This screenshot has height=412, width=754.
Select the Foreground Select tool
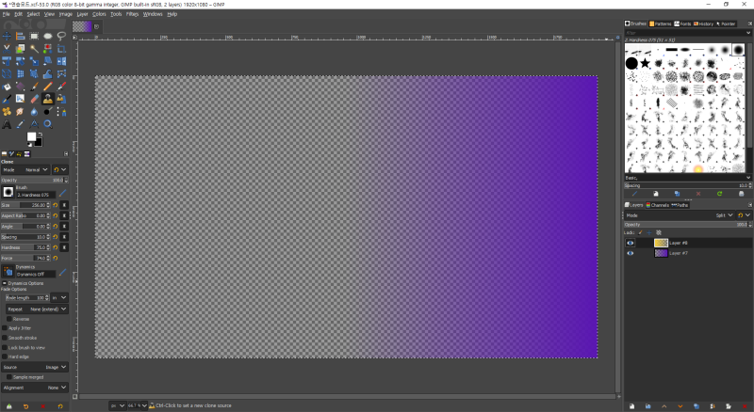pyautogui.click(x=20, y=49)
